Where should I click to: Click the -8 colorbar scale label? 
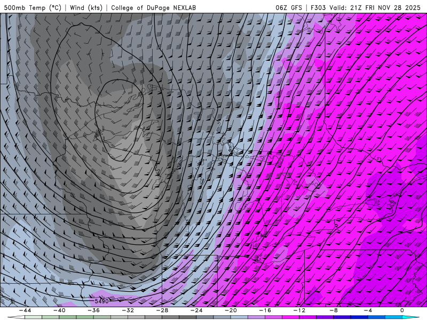(334, 310)
